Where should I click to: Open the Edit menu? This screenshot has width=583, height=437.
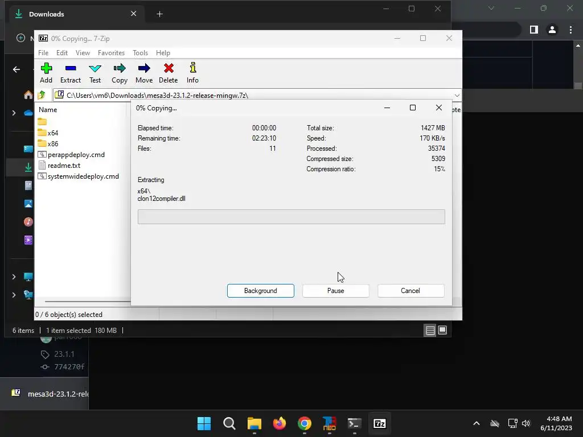point(61,53)
